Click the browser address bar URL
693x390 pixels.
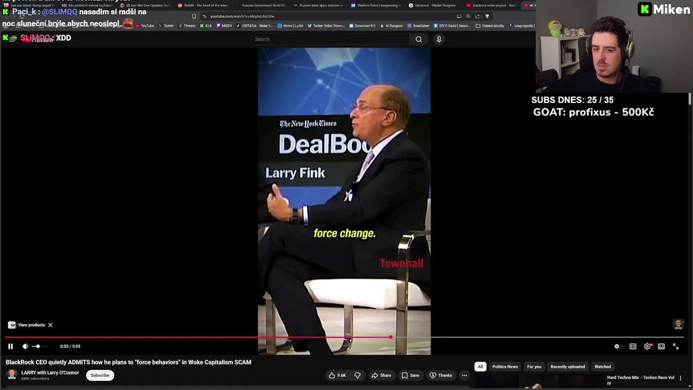(x=242, y=16)
